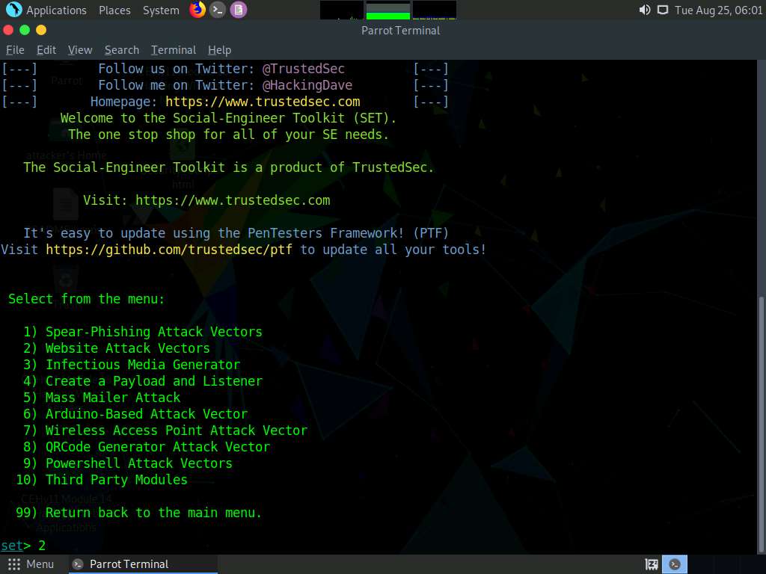Close the Parrot Terminal window

[x=7, y=30]
